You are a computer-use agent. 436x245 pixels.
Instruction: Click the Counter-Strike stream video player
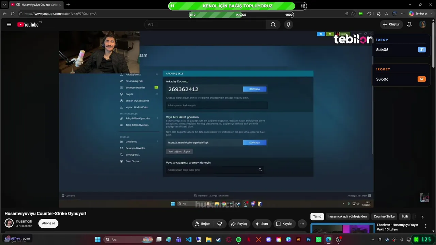tap(216, 119)
